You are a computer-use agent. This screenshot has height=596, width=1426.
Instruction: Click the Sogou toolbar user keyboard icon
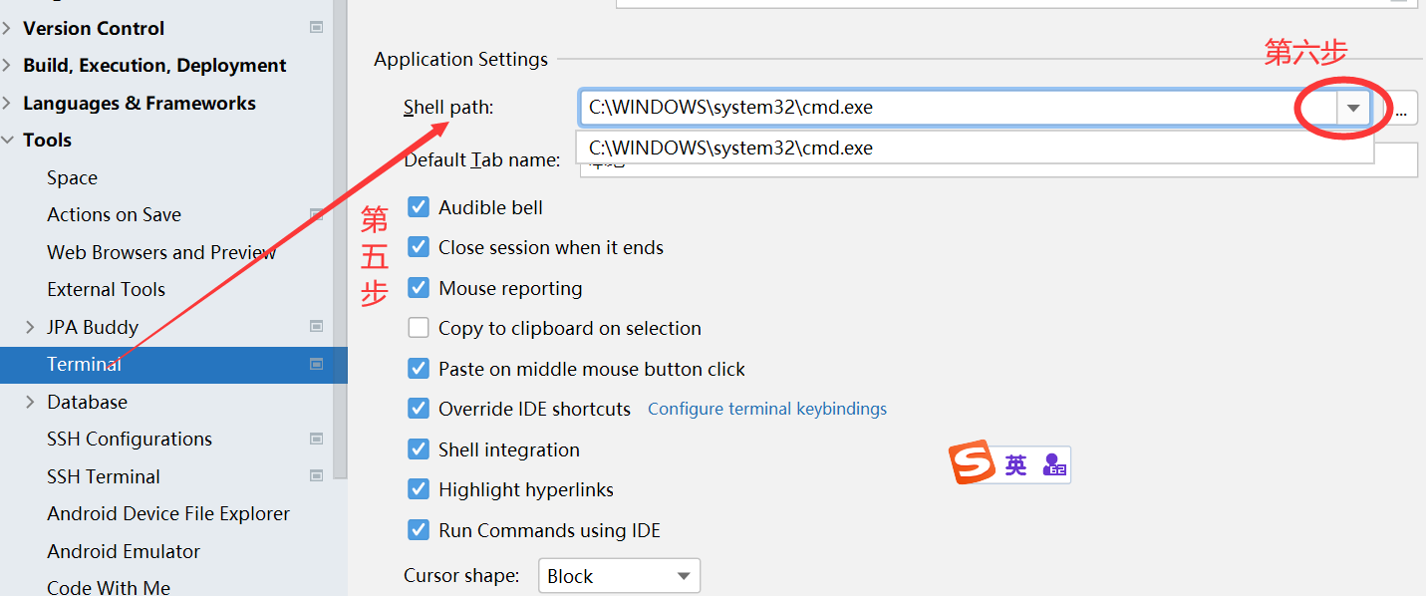click(1053, 464)
